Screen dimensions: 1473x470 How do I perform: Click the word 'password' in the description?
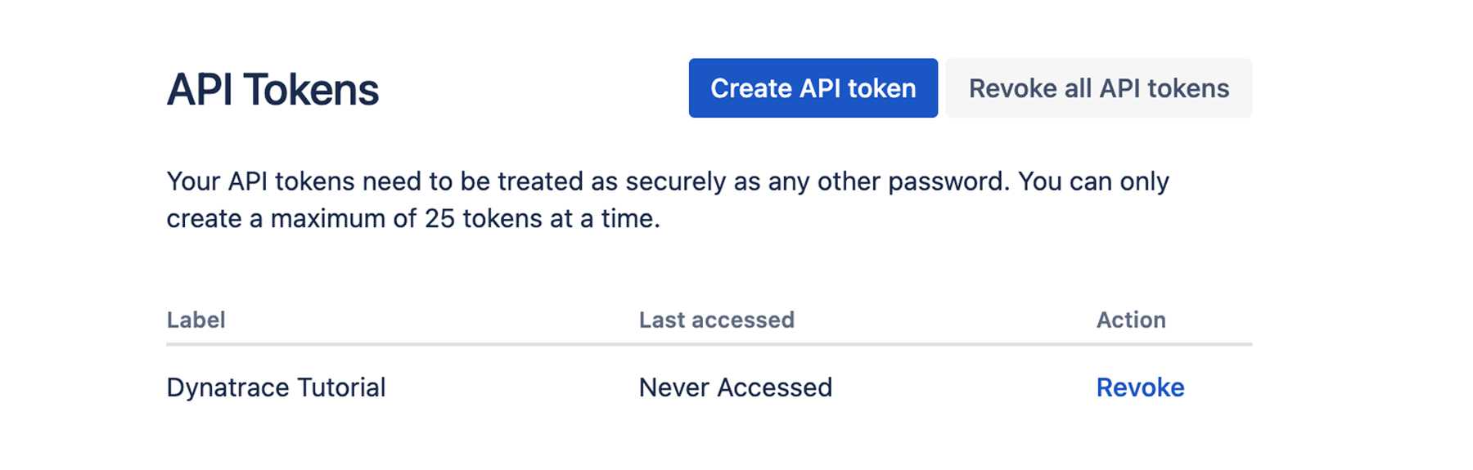coord(947,181)
